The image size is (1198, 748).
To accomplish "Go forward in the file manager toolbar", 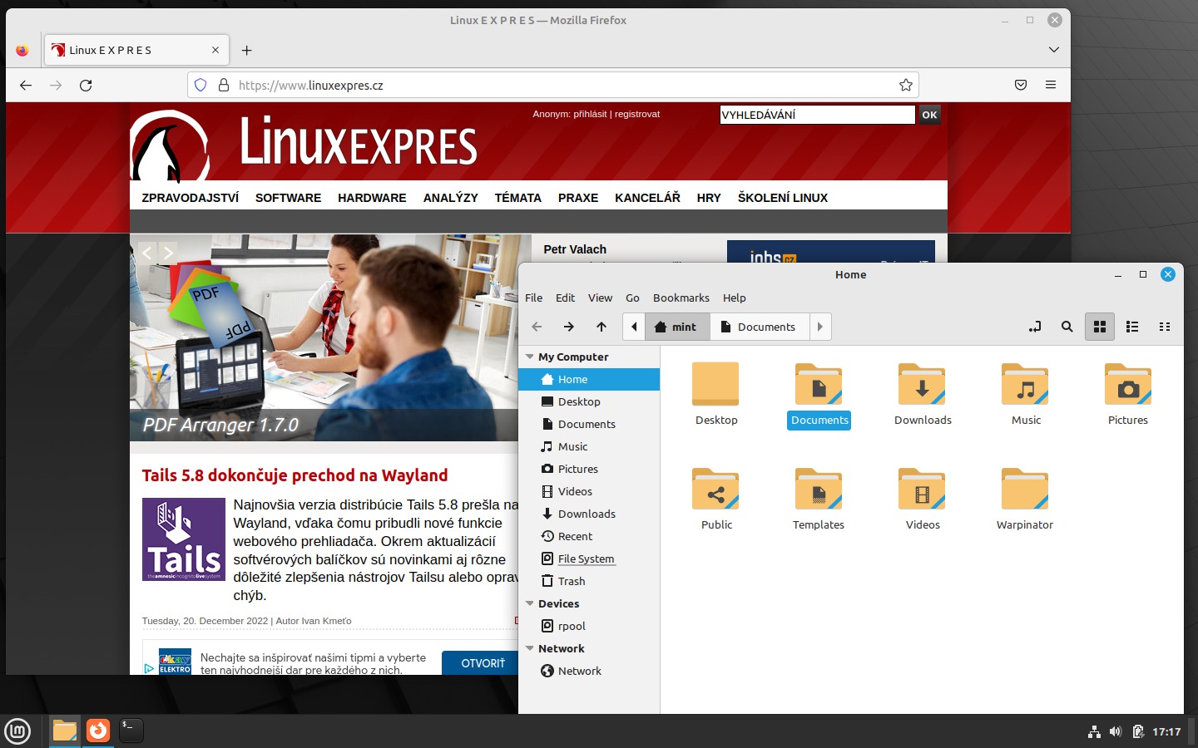I will (569, 327).
